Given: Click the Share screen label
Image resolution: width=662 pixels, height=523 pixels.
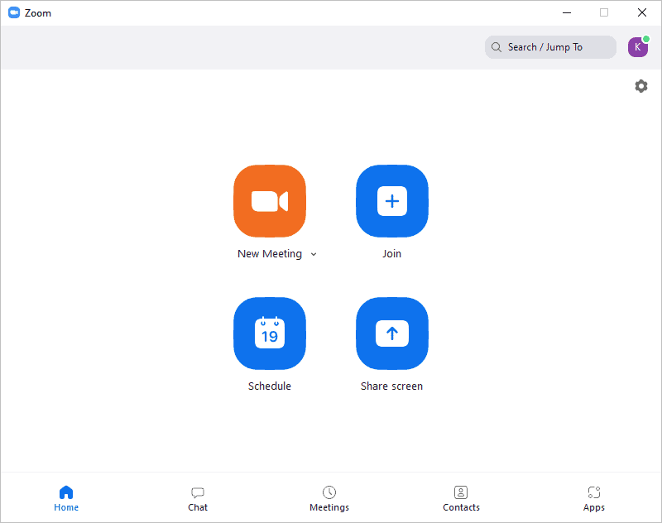Looking at the screenshot, I should [391, 386].
